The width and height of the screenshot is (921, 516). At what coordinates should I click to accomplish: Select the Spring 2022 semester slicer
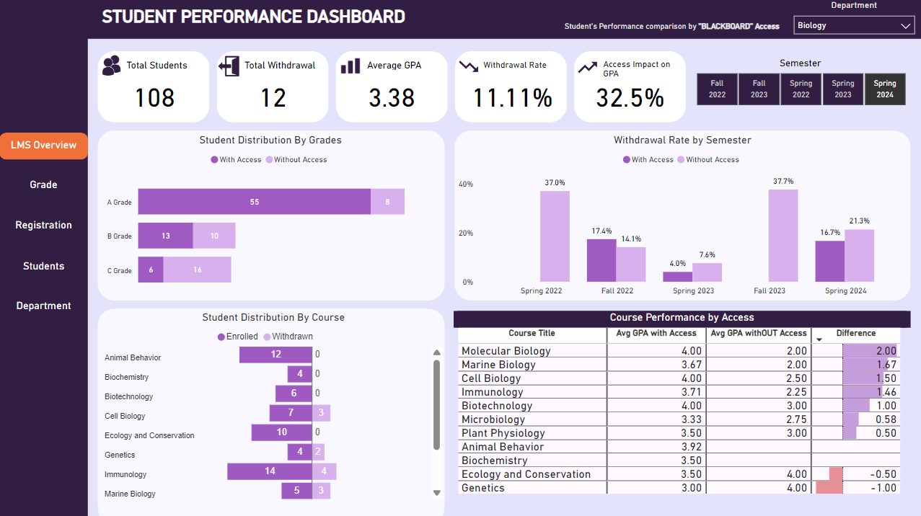[801, 89]
